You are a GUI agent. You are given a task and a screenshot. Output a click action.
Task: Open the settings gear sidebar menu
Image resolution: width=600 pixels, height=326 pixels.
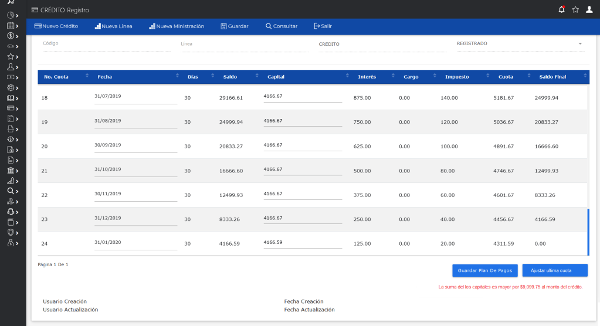(11, 87)
